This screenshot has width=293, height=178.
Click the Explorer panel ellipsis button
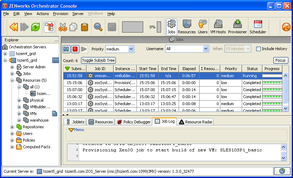coord(56,40)
